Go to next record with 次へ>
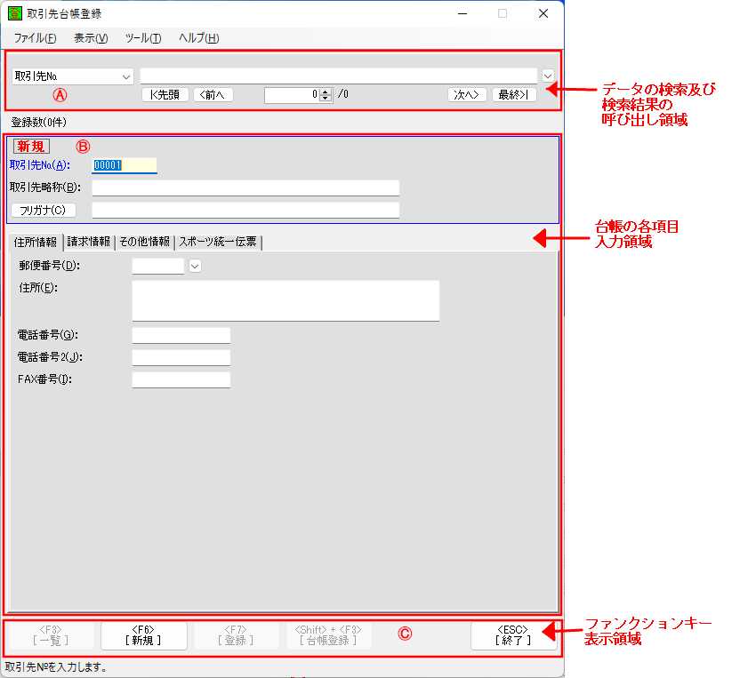Viewport: 756px width, 678px height. [x=467, y=95]
